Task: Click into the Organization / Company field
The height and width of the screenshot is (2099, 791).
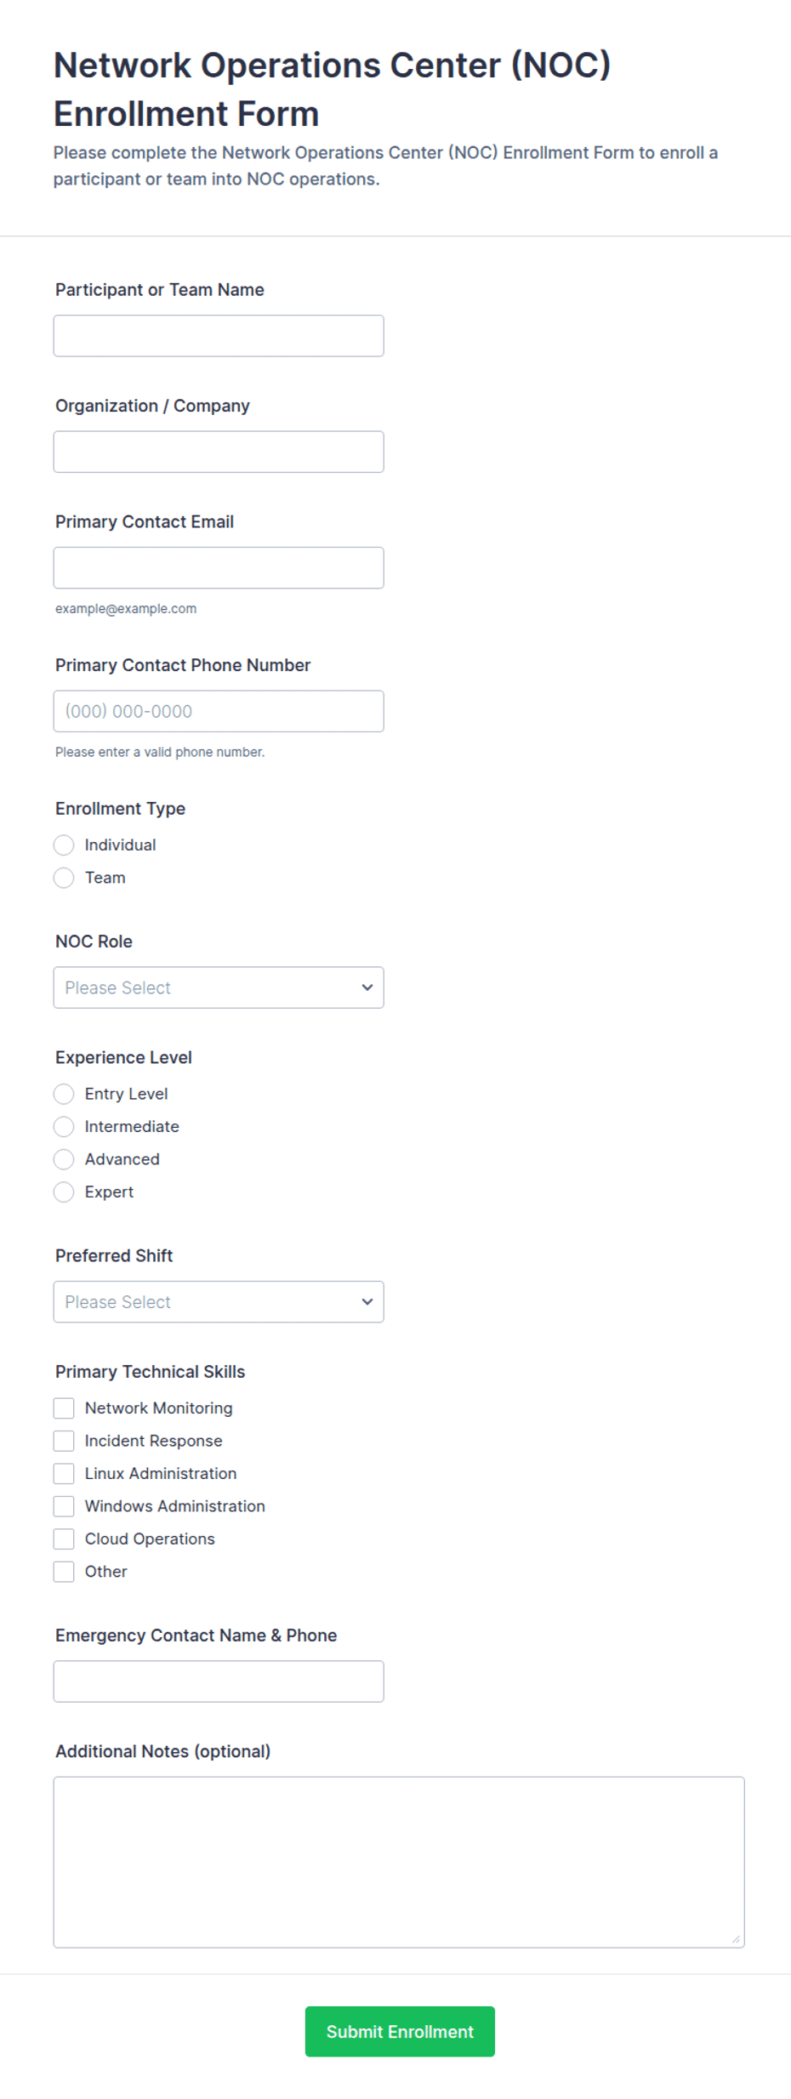Action: tap(219, 452)
